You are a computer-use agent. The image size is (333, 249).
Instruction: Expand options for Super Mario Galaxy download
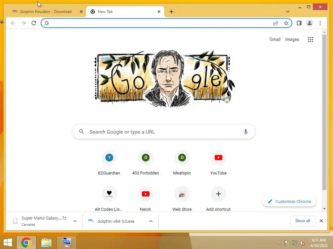pos(75,221)
